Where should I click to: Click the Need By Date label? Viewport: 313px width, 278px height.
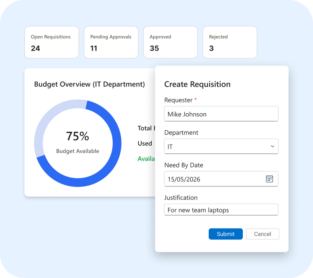(184, 165)
